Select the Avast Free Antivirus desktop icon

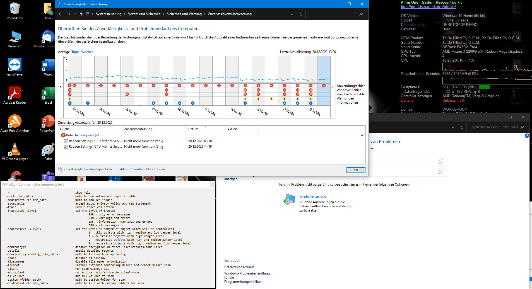pos(15,124)
